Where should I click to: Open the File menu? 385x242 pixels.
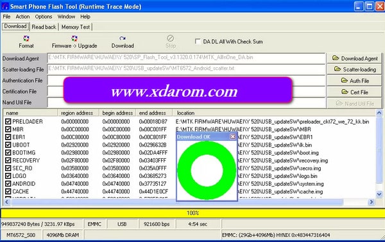point(6,17)
